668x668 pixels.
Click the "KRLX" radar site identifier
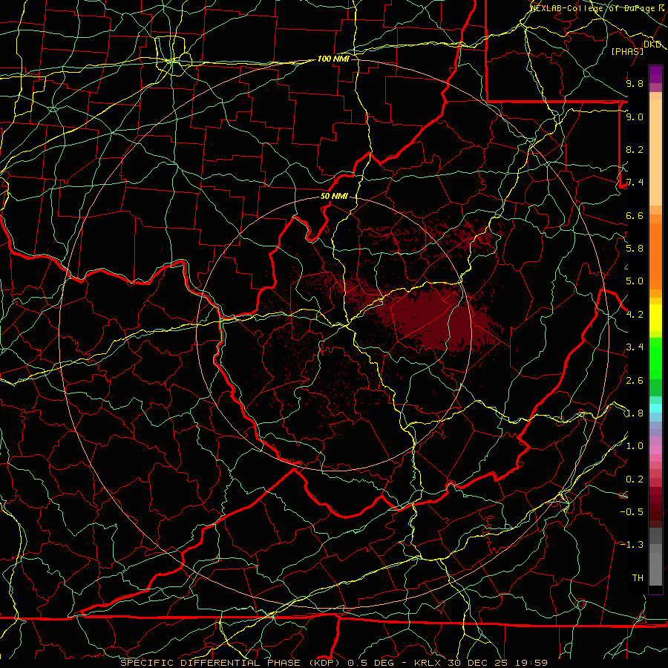tap(428, 663)
